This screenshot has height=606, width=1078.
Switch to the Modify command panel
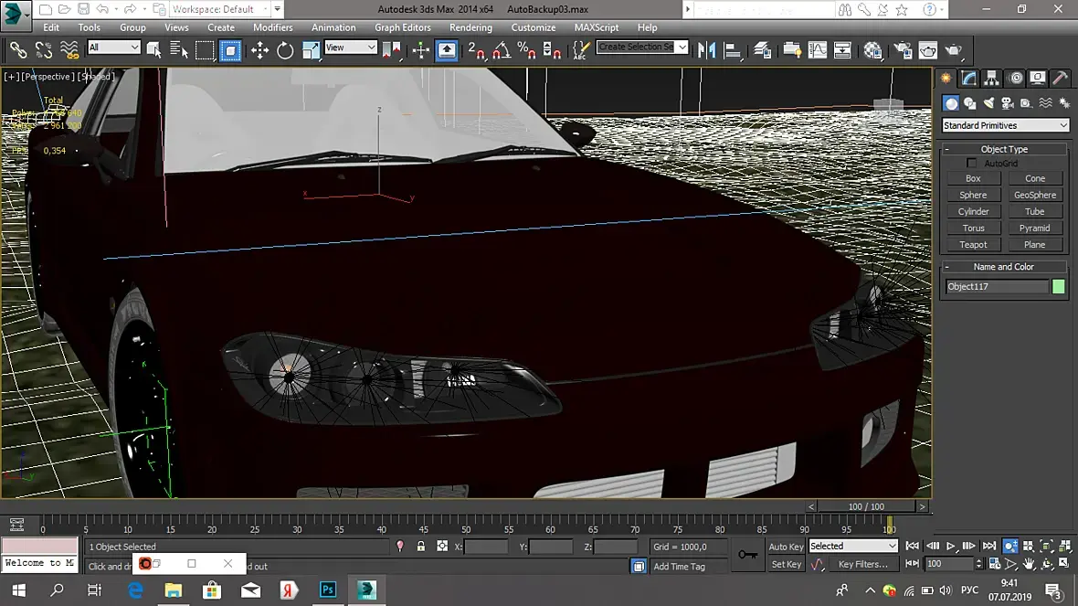click(x=968, y=79)
